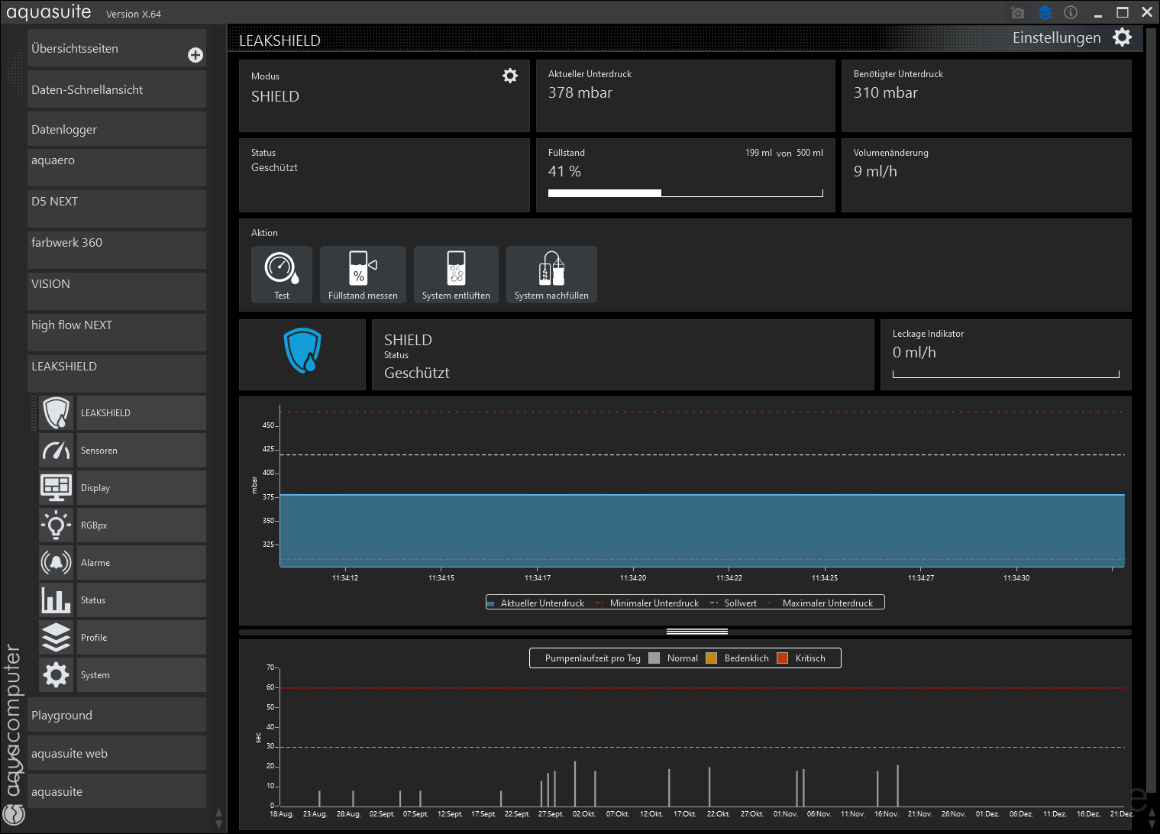Click the screenshot camera icon in title bar

pos(1017,13)
